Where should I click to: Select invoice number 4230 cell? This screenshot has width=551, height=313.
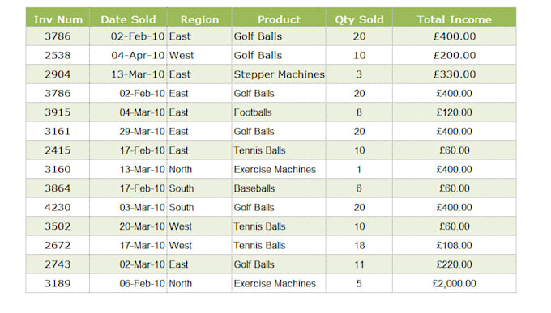[58, 207]
